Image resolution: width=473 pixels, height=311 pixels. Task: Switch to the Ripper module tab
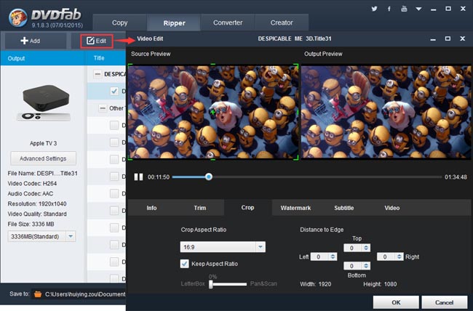(x=174, y=23)
